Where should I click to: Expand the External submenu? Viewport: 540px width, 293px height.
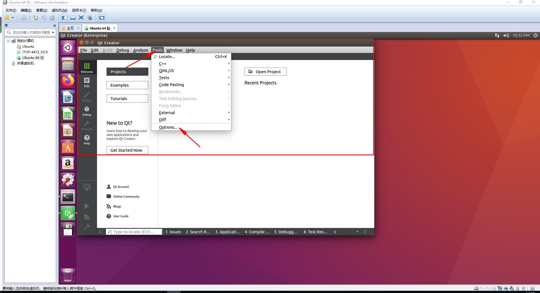pyautogui.click(x=191, y=113)
